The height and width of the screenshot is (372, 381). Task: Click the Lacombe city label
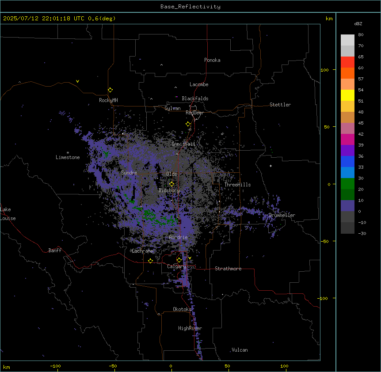[199, 84]
